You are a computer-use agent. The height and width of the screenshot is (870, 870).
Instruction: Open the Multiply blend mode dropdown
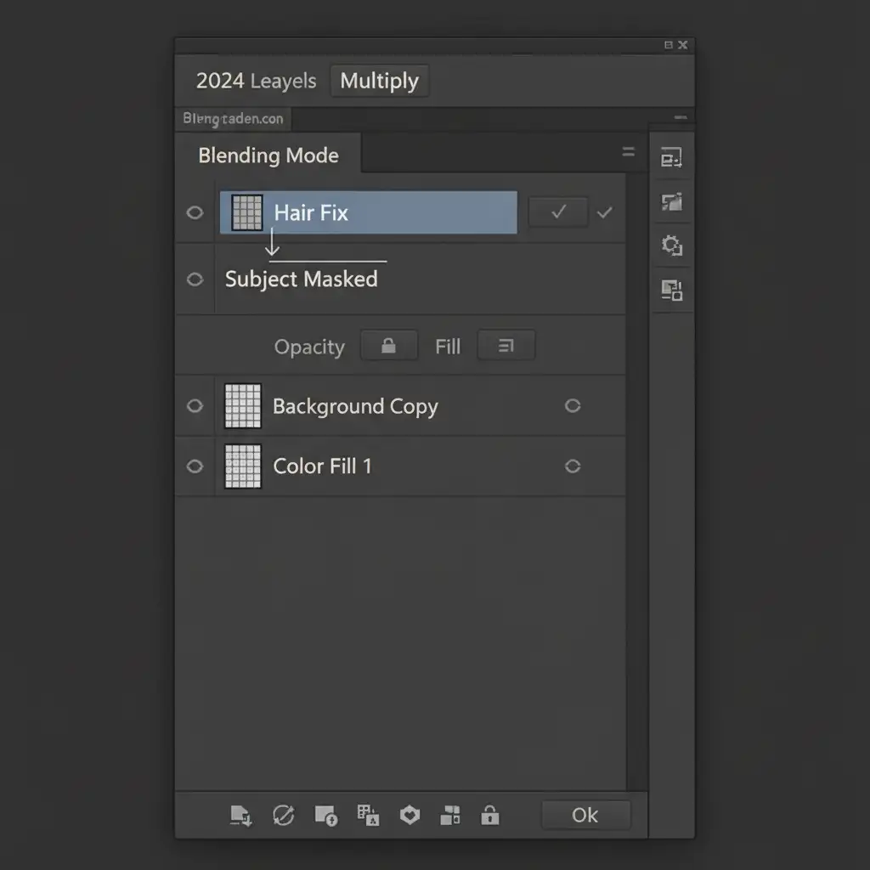tap(379, 82)
